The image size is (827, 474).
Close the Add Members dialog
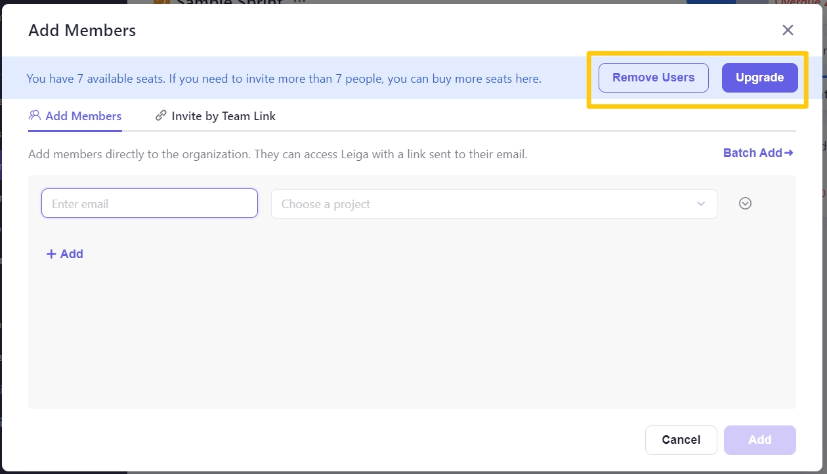point(788,30)
